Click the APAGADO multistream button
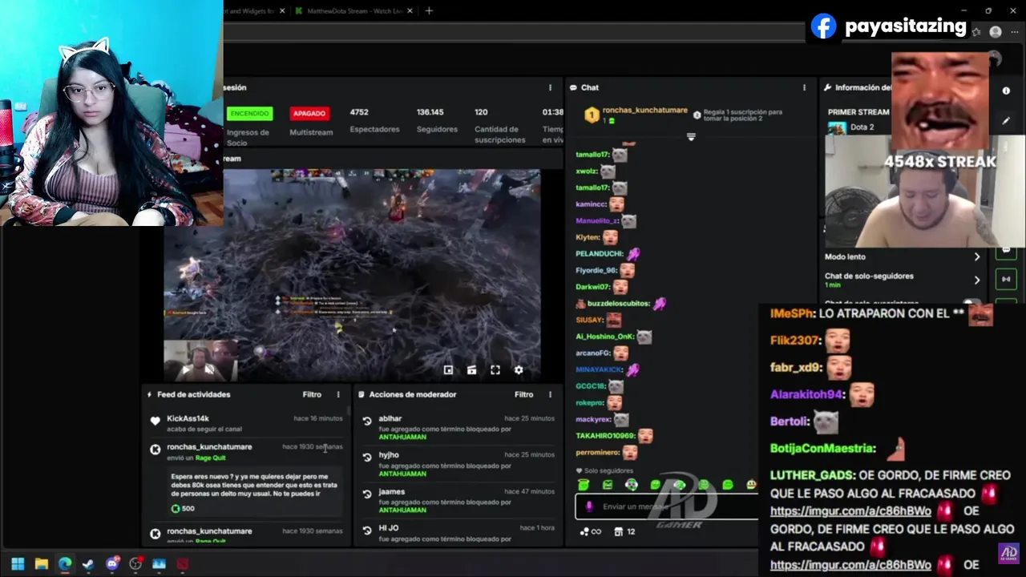This screenshot has width=1026, height=577. point(309,113)
